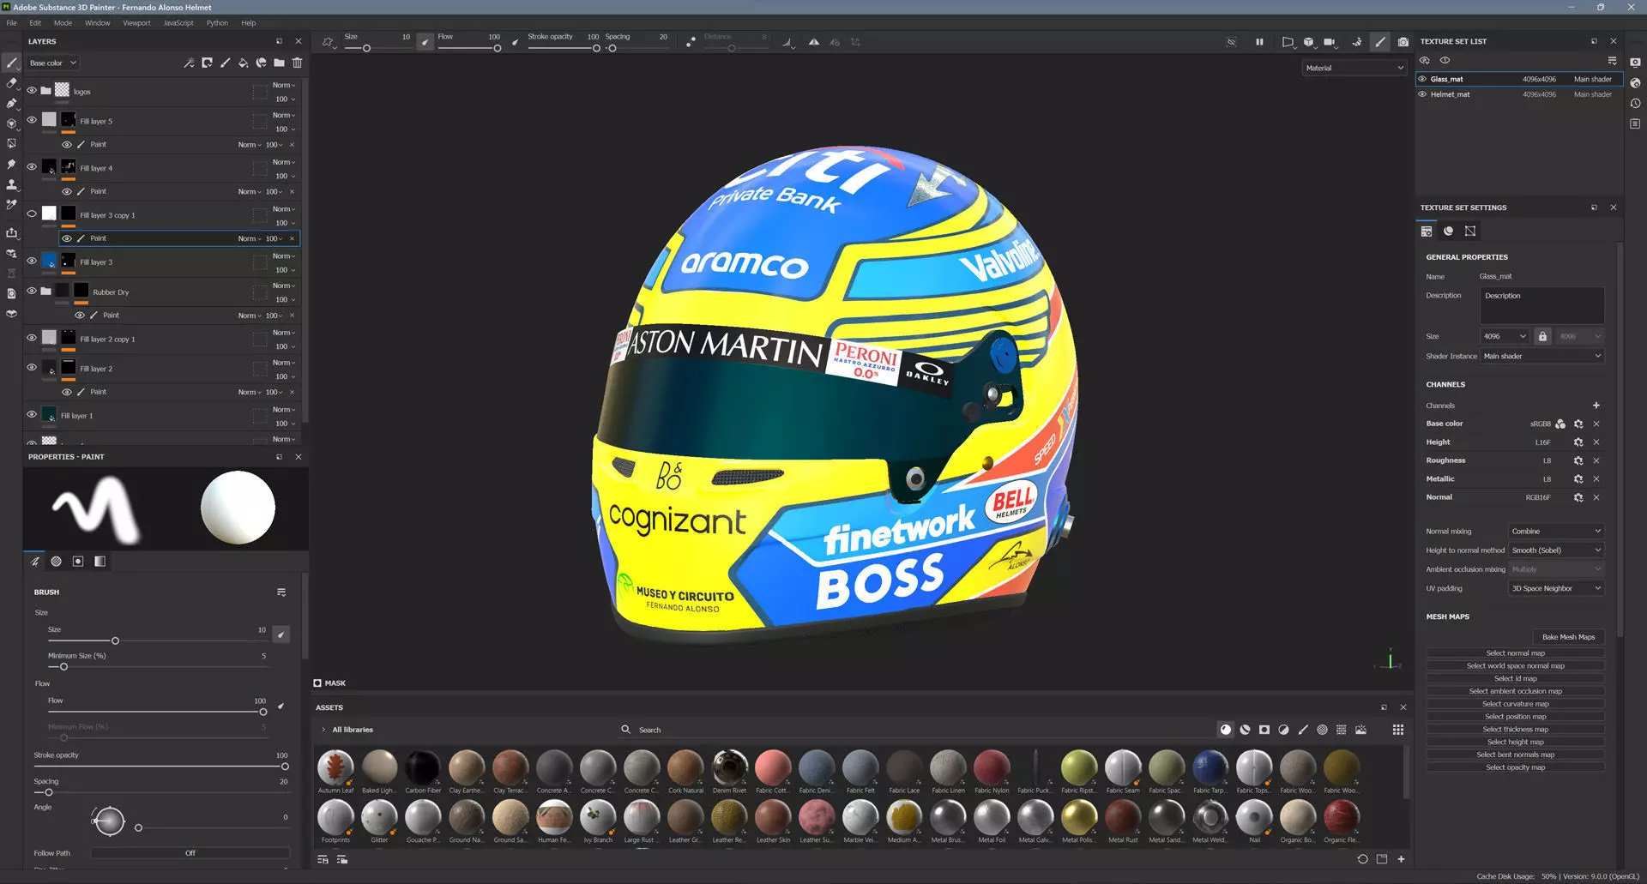
Task: Add a new paint layer
Action: click(x=225, y=63)
